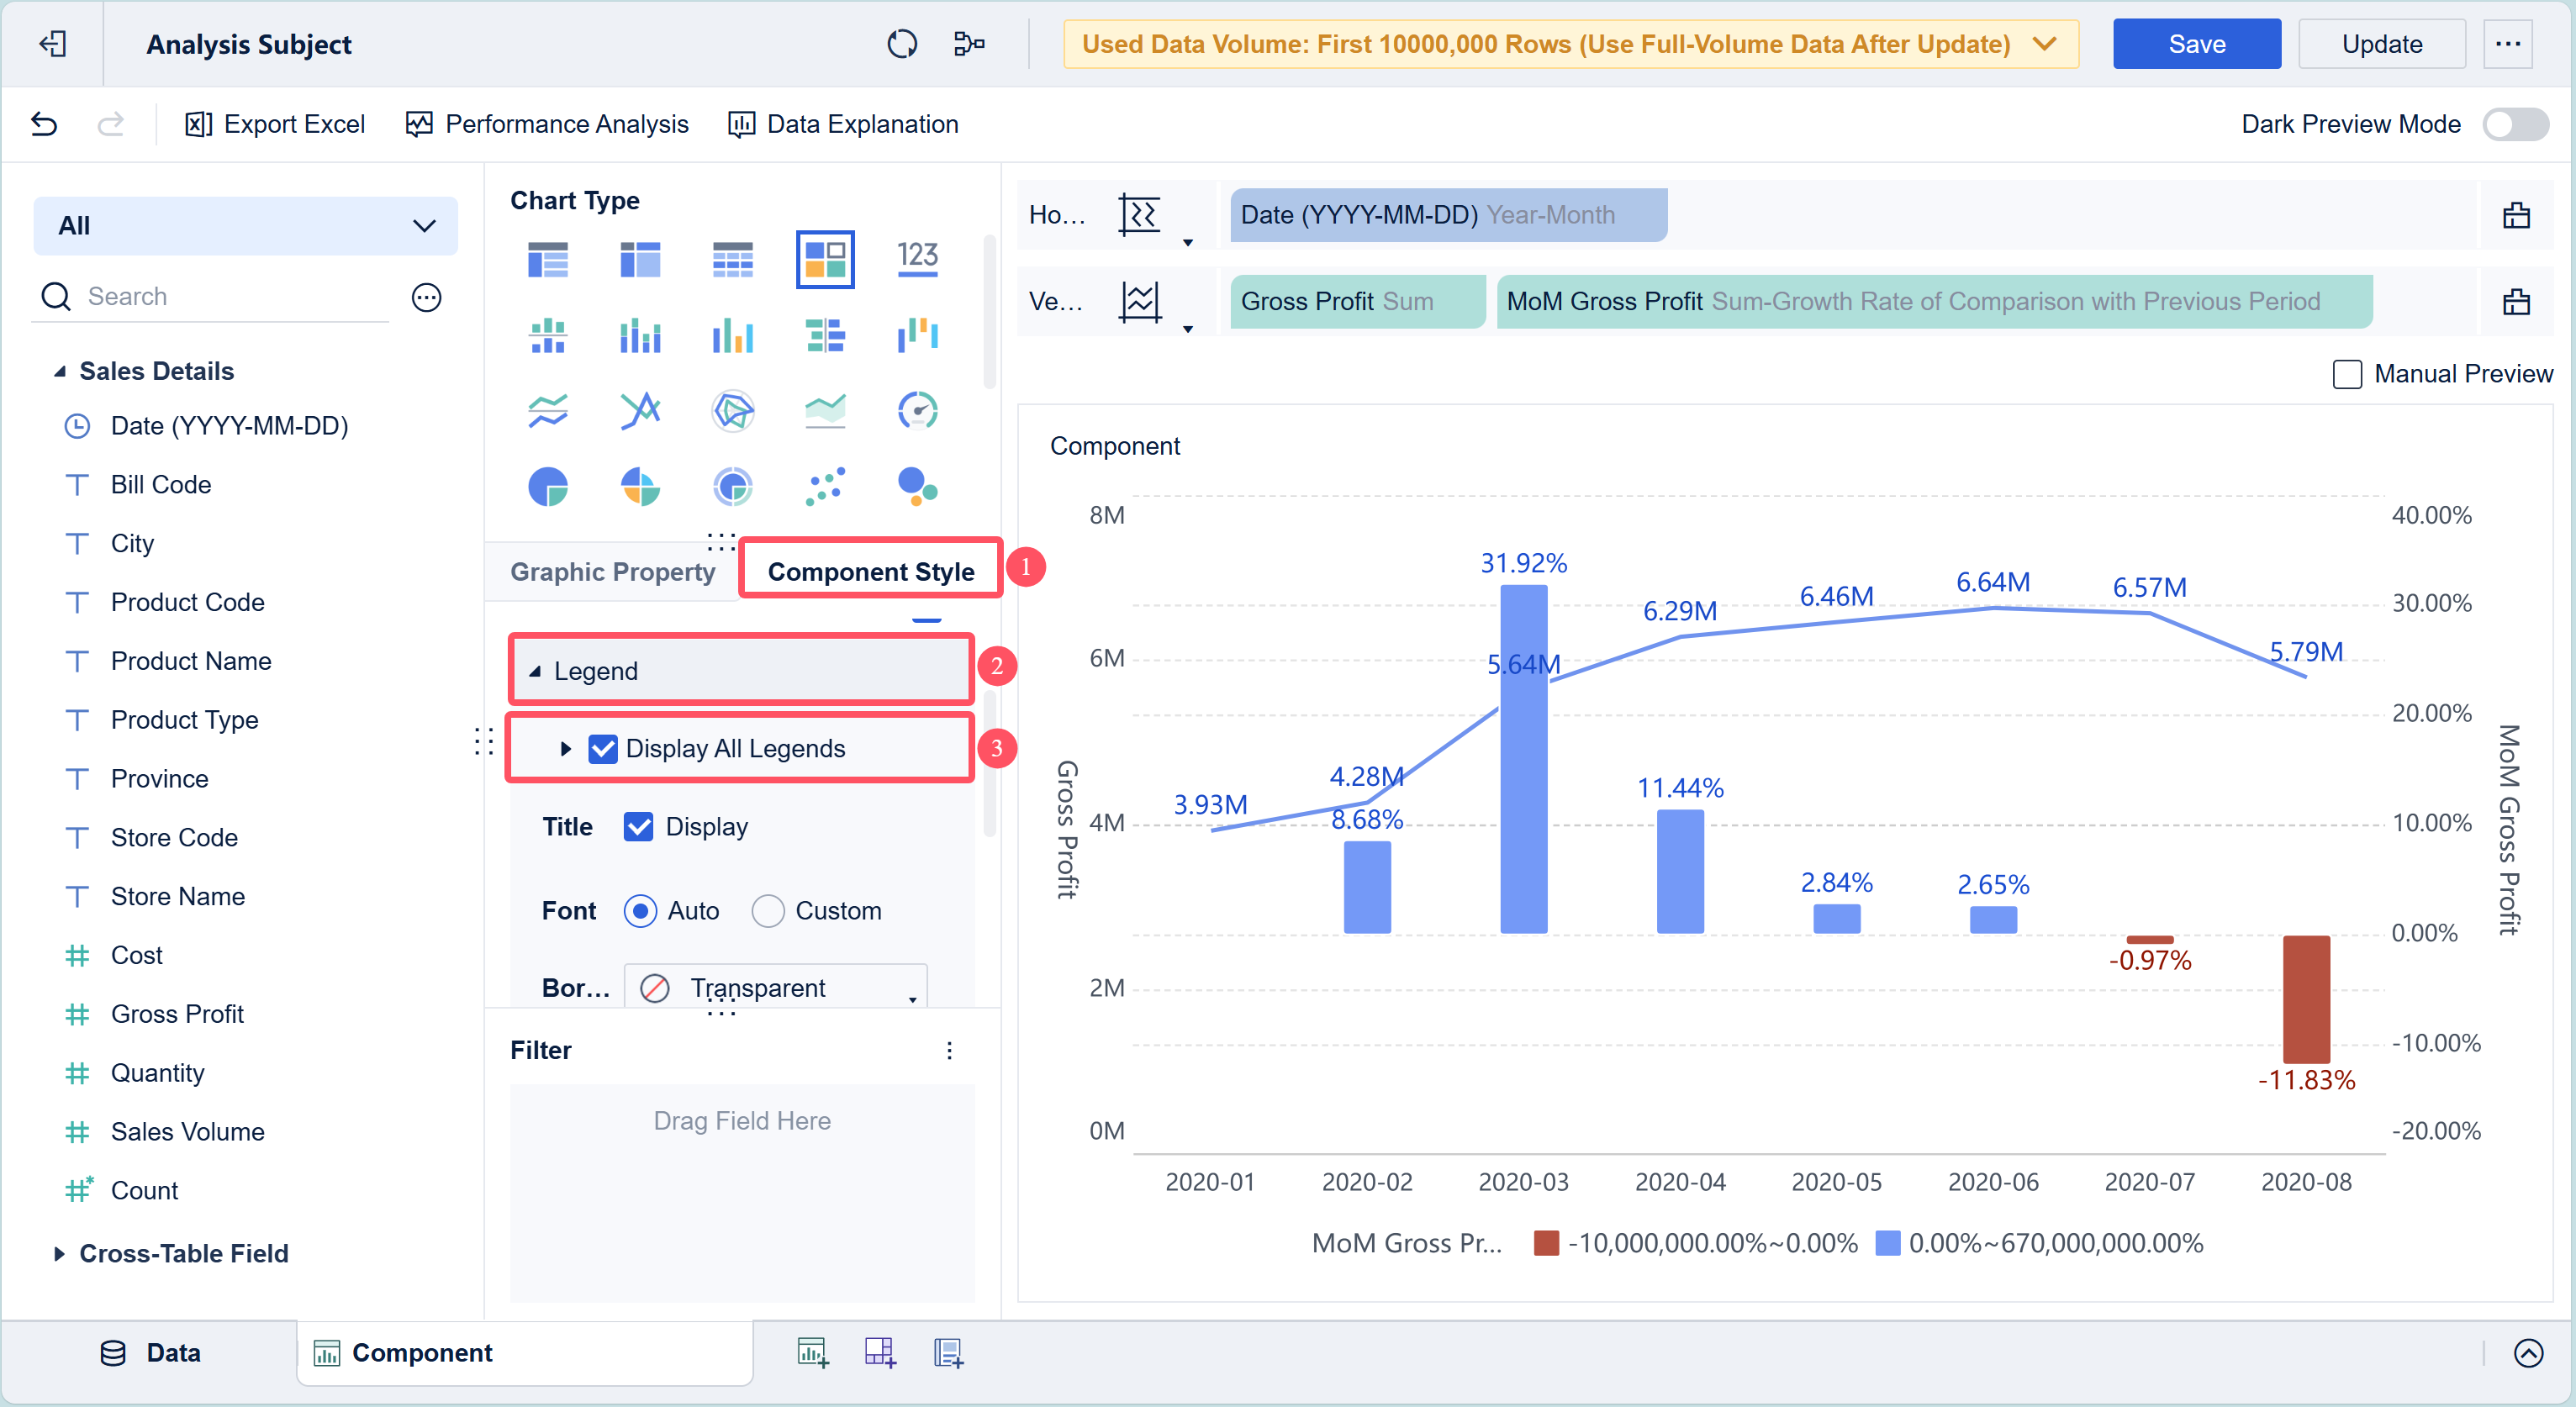Select the gauge chart type icon
The width and height of the screenshot is (2576, 1407).
[917, 411]
